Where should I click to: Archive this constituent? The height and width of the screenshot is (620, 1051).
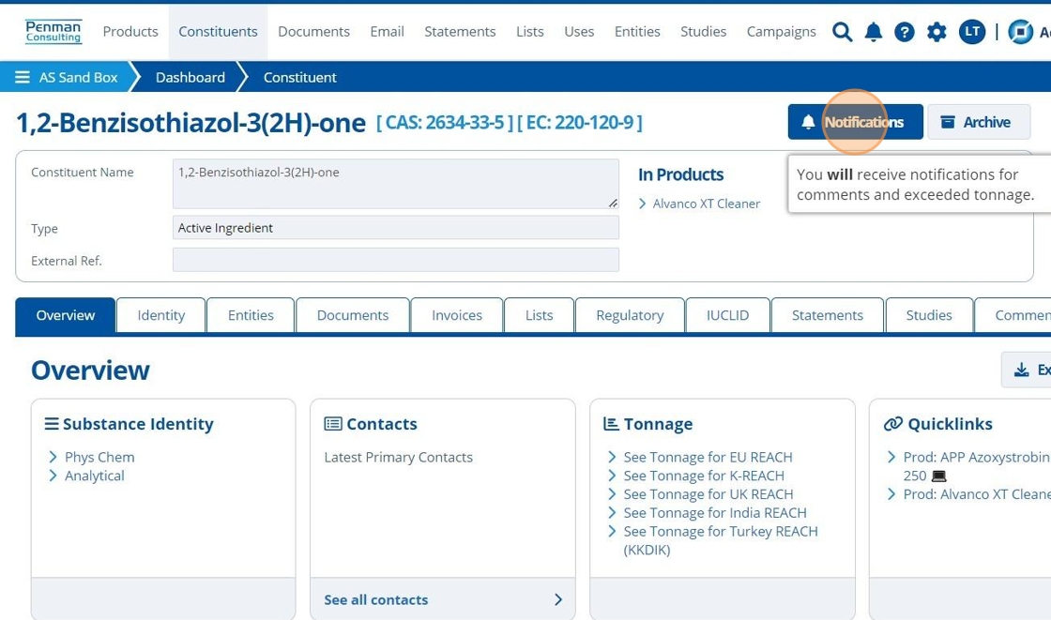pyautogui.click(x=979, y=122)
